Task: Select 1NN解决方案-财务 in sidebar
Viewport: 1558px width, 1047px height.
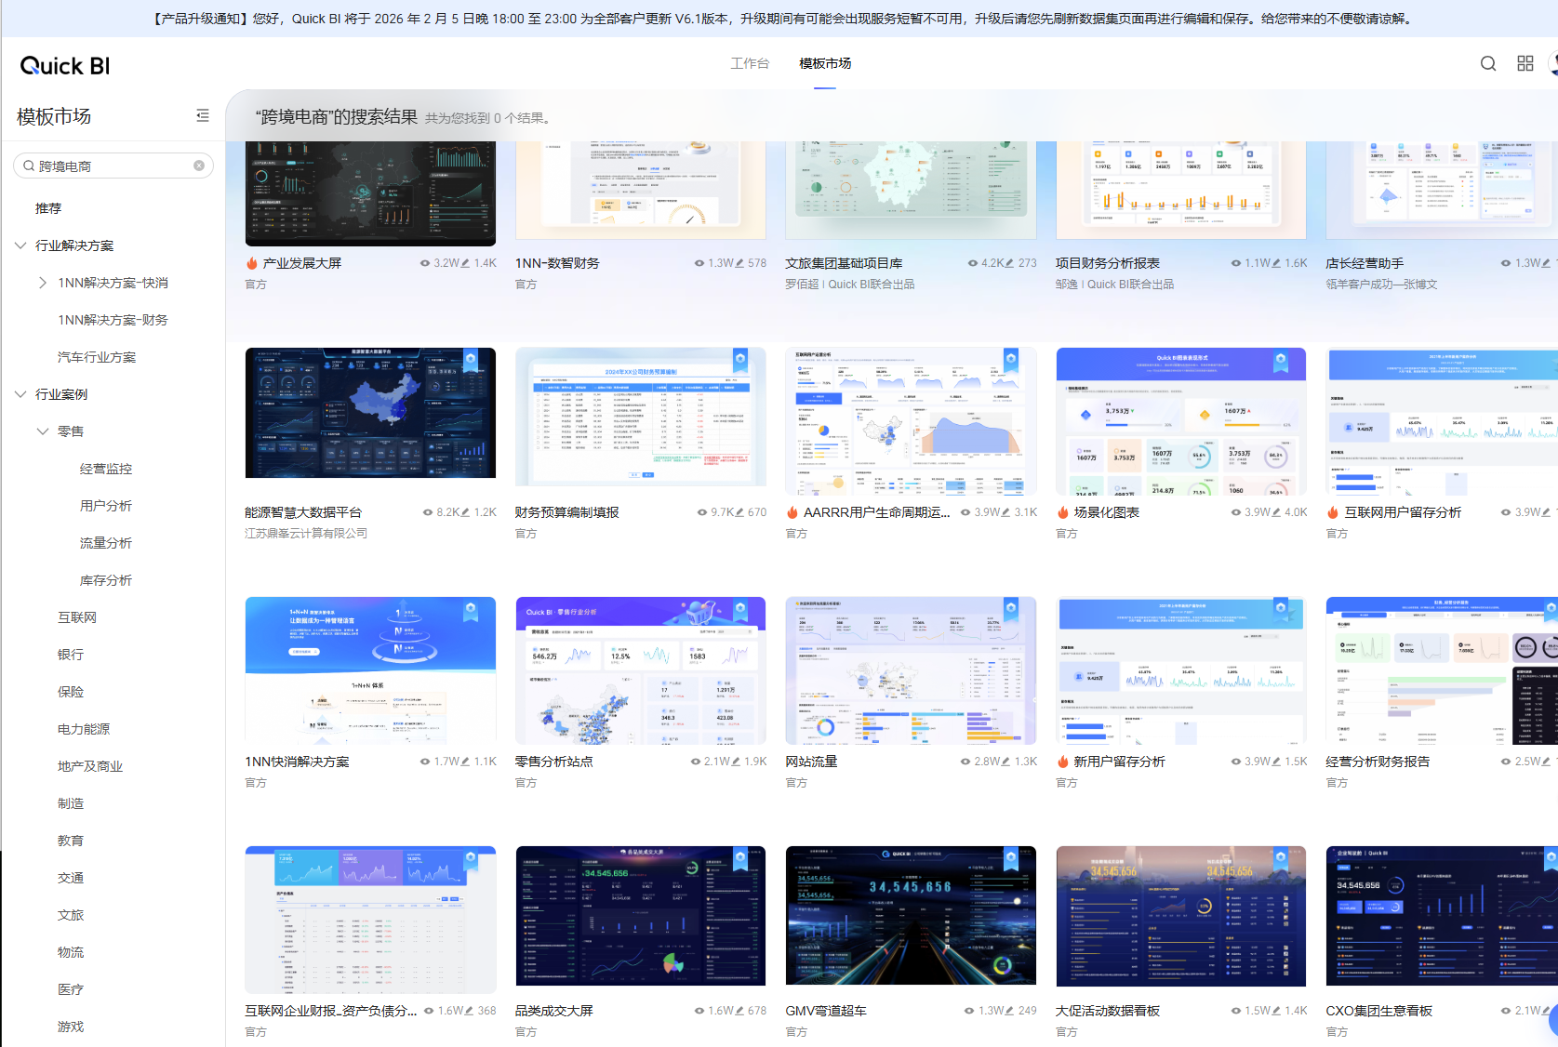Action: tap(113, 320)
